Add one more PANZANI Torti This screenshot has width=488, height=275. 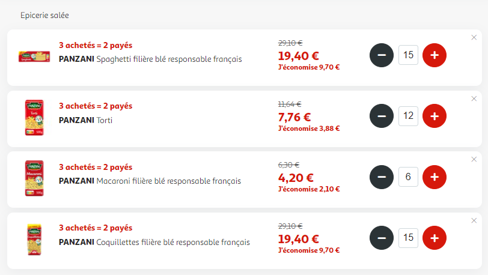434,116
